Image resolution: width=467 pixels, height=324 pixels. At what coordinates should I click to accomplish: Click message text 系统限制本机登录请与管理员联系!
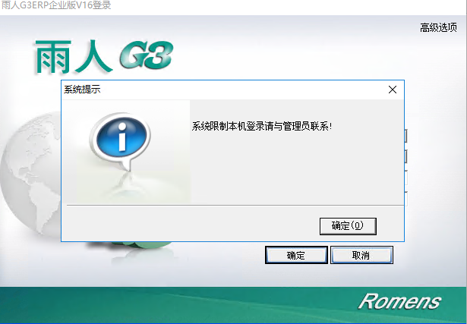[262, 127]
